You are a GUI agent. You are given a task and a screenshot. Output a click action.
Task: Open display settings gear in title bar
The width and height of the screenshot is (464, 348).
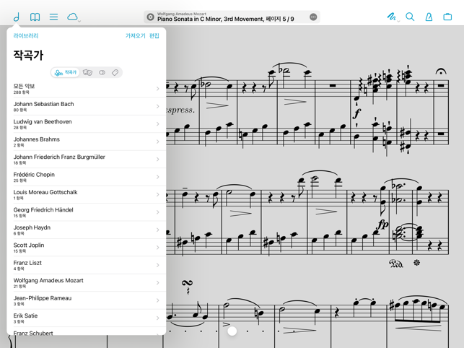click(150, 17)
